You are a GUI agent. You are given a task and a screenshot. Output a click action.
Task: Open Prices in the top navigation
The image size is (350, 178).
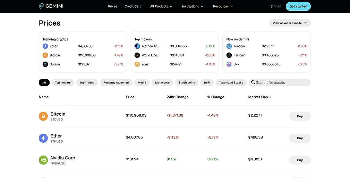(x=113, y=6)
